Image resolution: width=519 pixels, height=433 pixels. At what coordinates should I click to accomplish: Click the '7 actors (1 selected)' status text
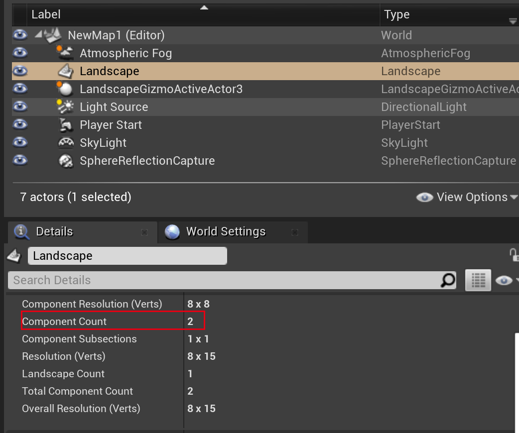76,197
